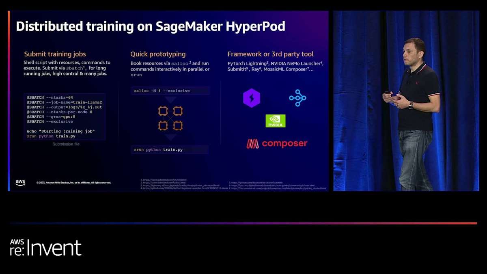Open the lightning.ai cluster_advanced footnote link
The image size is (487, 274).
(x=179, y=186)
